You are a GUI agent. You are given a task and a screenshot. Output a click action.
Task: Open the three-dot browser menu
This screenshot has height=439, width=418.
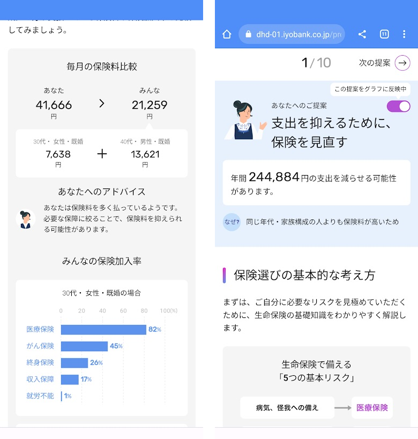coord(404,34)
